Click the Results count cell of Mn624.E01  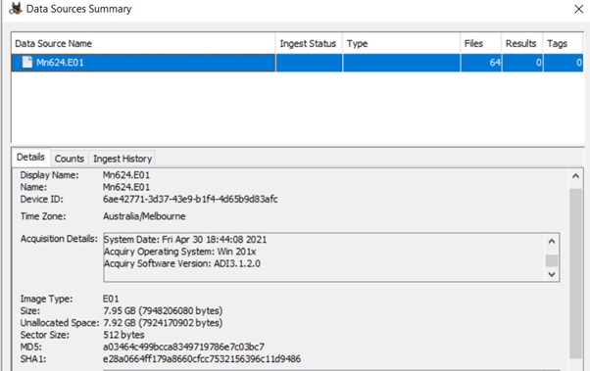pos(521,63)
